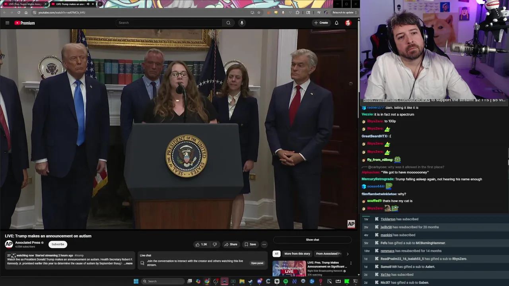Image resolution: width=509 pixels, height=286 pixels.
Task: Switch to first 'LIVE: Pres. Trump Makes' tab
Action: (x=25, y=4)
